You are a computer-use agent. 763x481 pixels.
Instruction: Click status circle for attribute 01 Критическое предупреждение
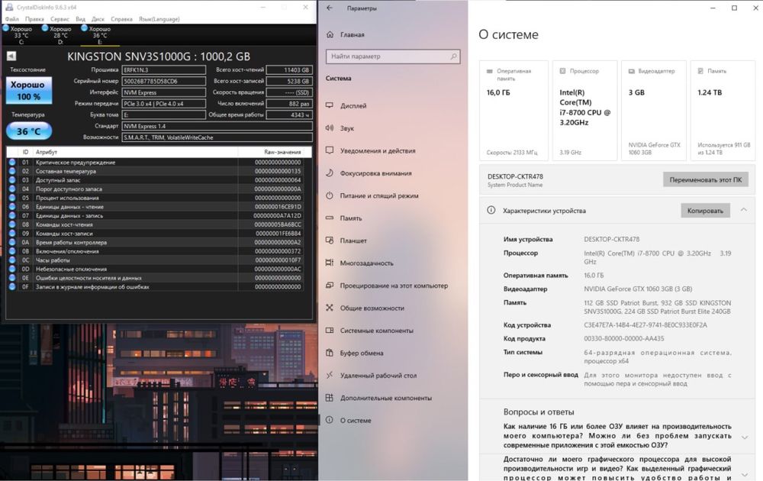(12, 162)
